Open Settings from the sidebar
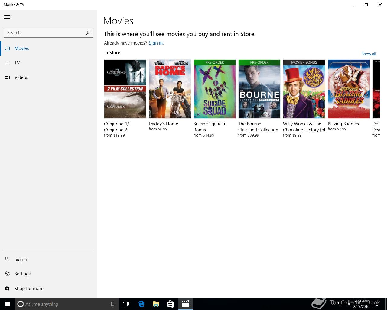387x310 pixels. tap(48, 274)
